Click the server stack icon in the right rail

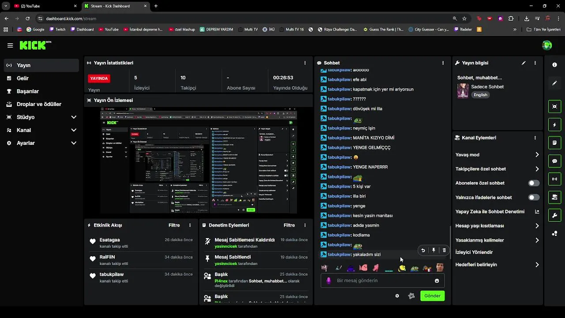pos(554,197)
